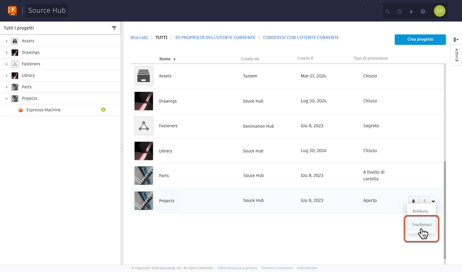The image size is (462, 272).
Task: Click the Fasteners name in table
Action: click(x=168, y=125)
